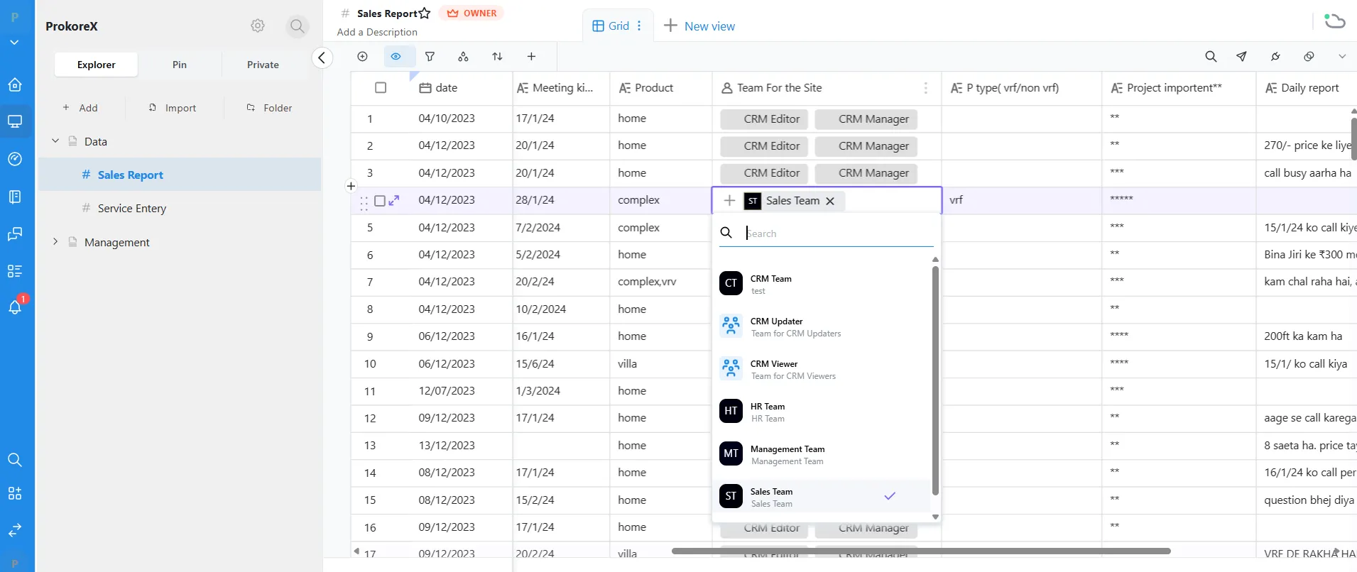Open the book docs icon in sidebar
This screenshot has height=572, width=1357.
[15, 197]
